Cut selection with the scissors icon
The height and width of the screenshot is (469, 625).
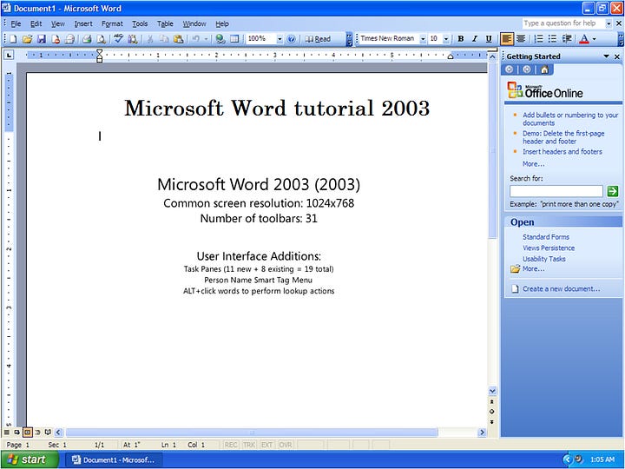click(x=150, y=39)
